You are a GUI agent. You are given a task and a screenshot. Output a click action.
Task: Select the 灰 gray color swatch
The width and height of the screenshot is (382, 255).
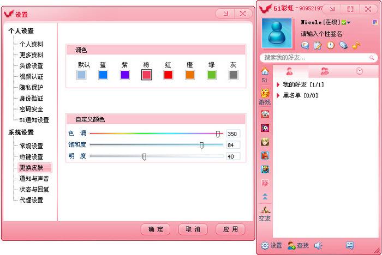pos(233,75)
